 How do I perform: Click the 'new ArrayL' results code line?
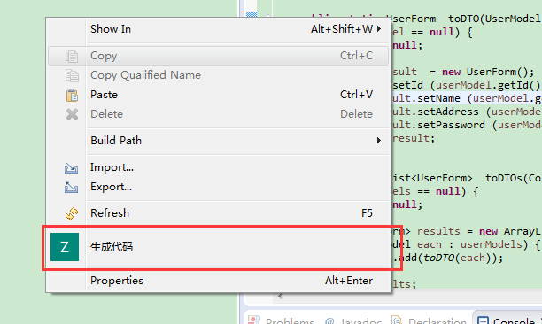coord(467,231)
